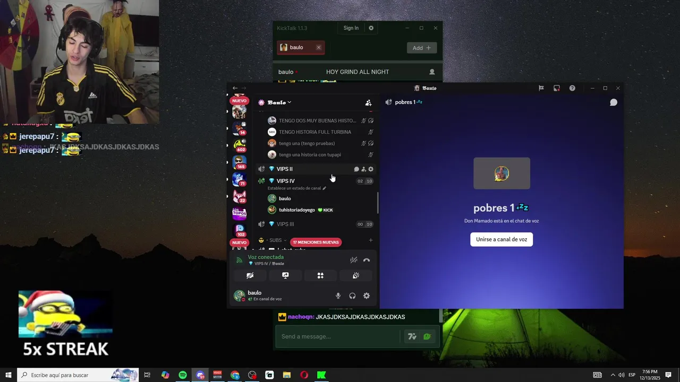Screen dimensions: 680x382
Task: Open server with 14 notifications badge
Action: (239, 128)
